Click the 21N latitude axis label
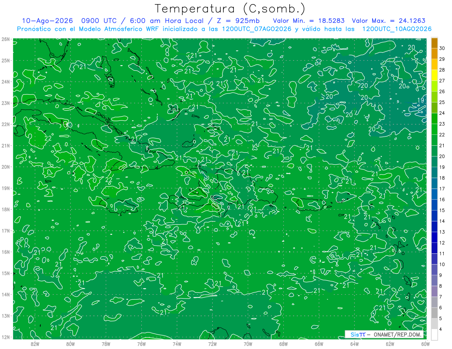The width and height of the screenshot is (452, 349). (5, 145)
